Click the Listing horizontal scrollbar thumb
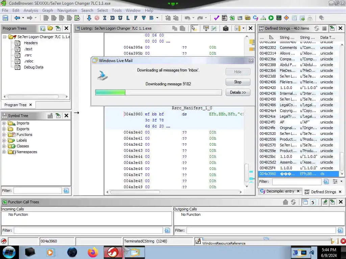 pos(135,192)
